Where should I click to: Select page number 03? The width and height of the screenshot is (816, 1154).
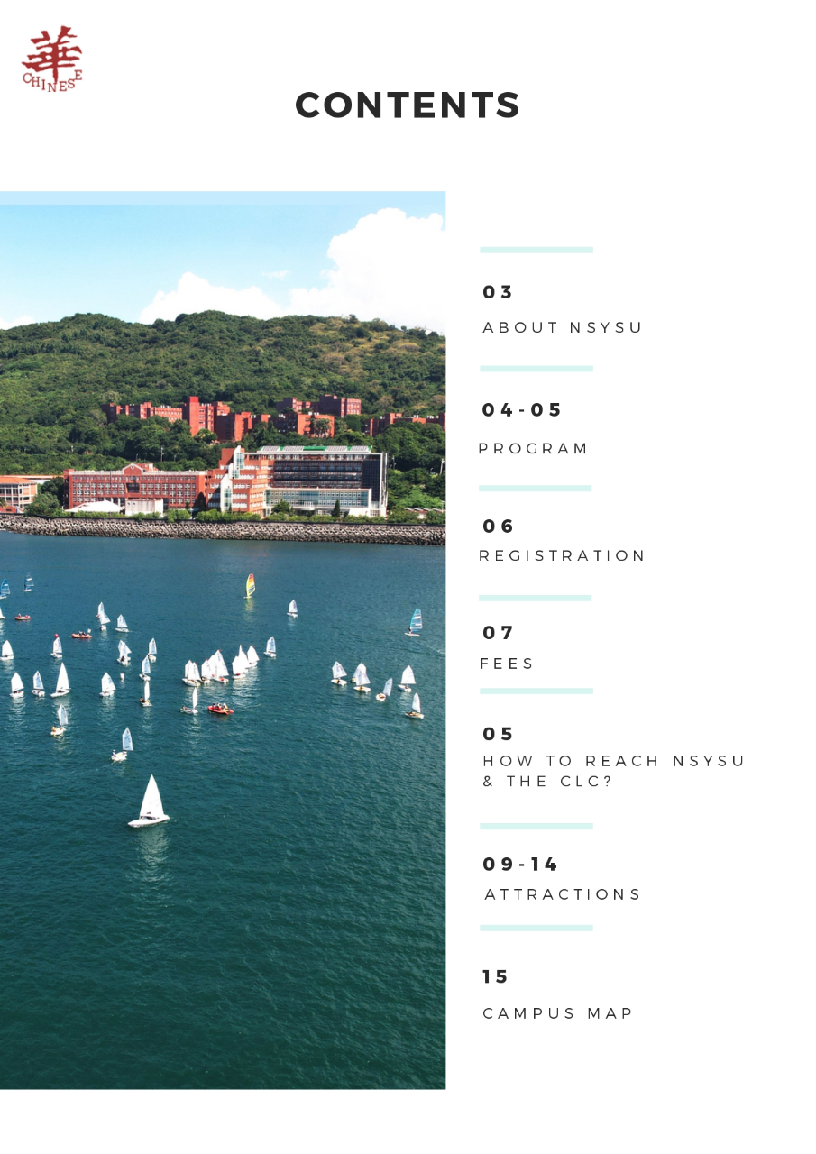(497, 292)
